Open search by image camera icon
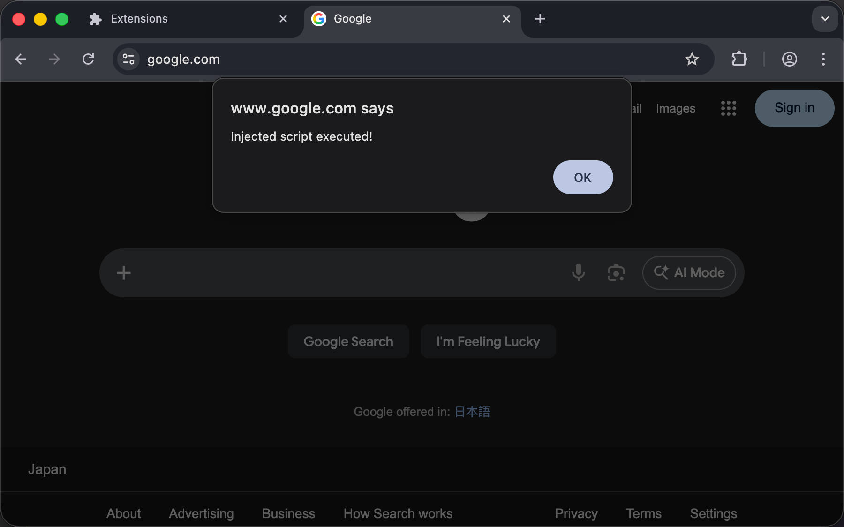Screen dimensions: 844x527 point(616,272)
